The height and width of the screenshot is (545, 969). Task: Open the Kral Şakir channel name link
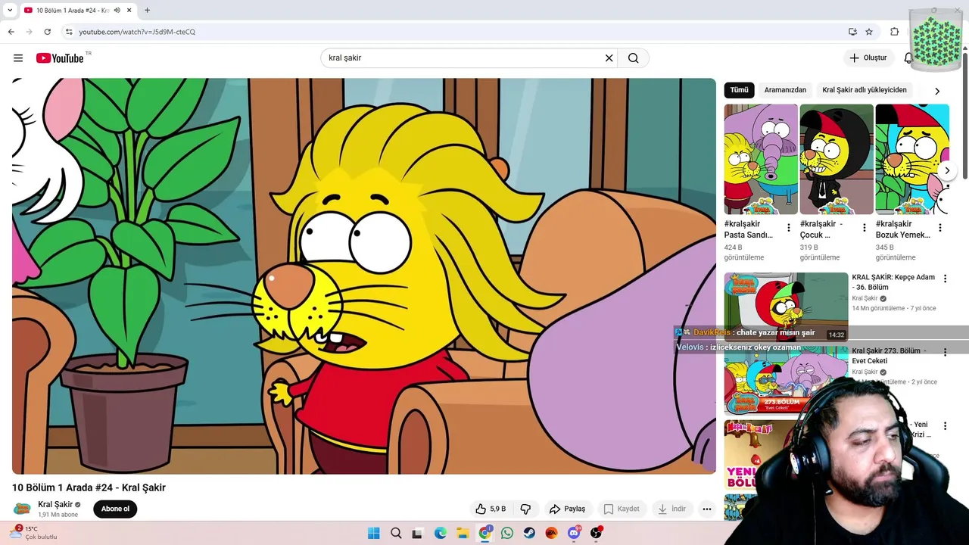click(x=55, y=504)
